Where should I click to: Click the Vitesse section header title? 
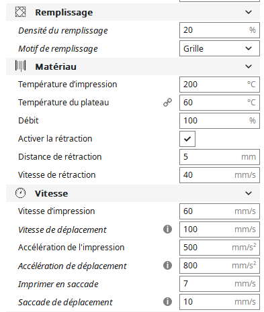(x=51, y=193)
